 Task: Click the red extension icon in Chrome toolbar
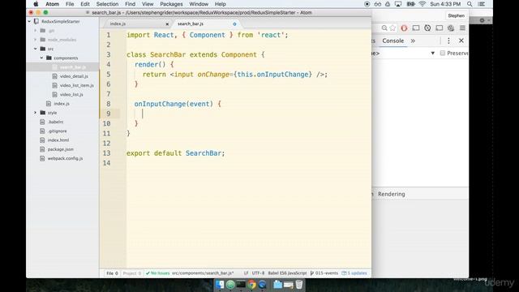(x=404, y=28)
